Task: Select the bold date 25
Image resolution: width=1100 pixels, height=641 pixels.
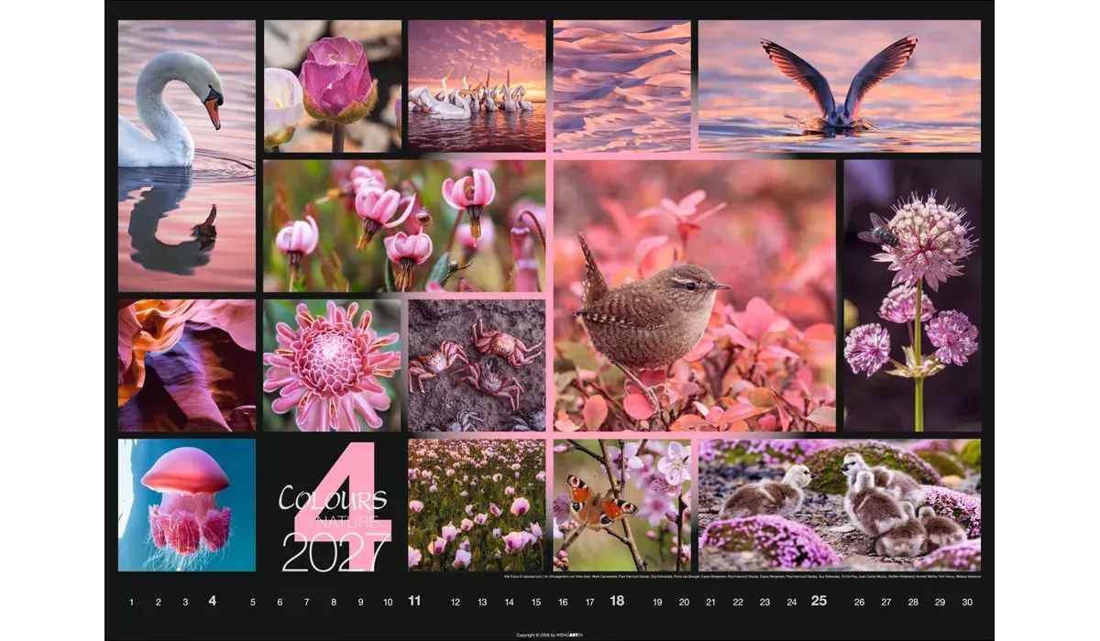Action: (x=819, y=602)
